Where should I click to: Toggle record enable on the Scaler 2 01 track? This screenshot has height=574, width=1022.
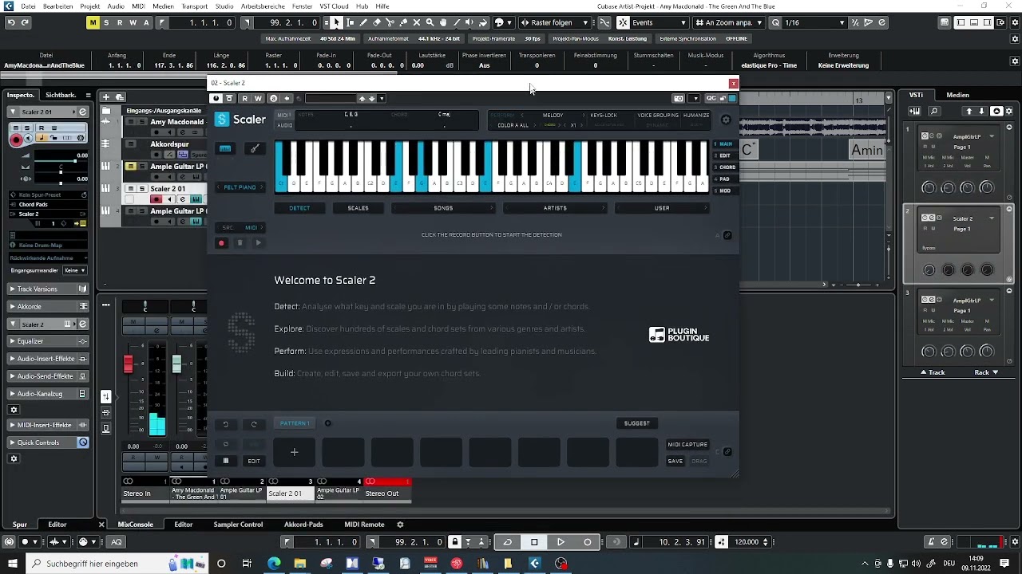[x=156, y=199]
